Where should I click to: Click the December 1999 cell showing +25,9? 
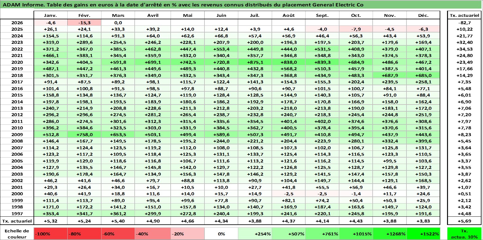pyautogui.click(x=423, y=200)
